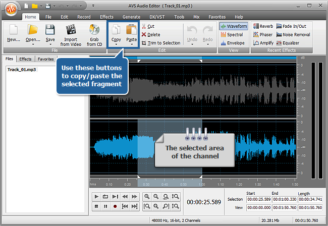Click the AVS Audio Editor application orb
Viewport: 328px width, 226px height.
pos(11,9)
